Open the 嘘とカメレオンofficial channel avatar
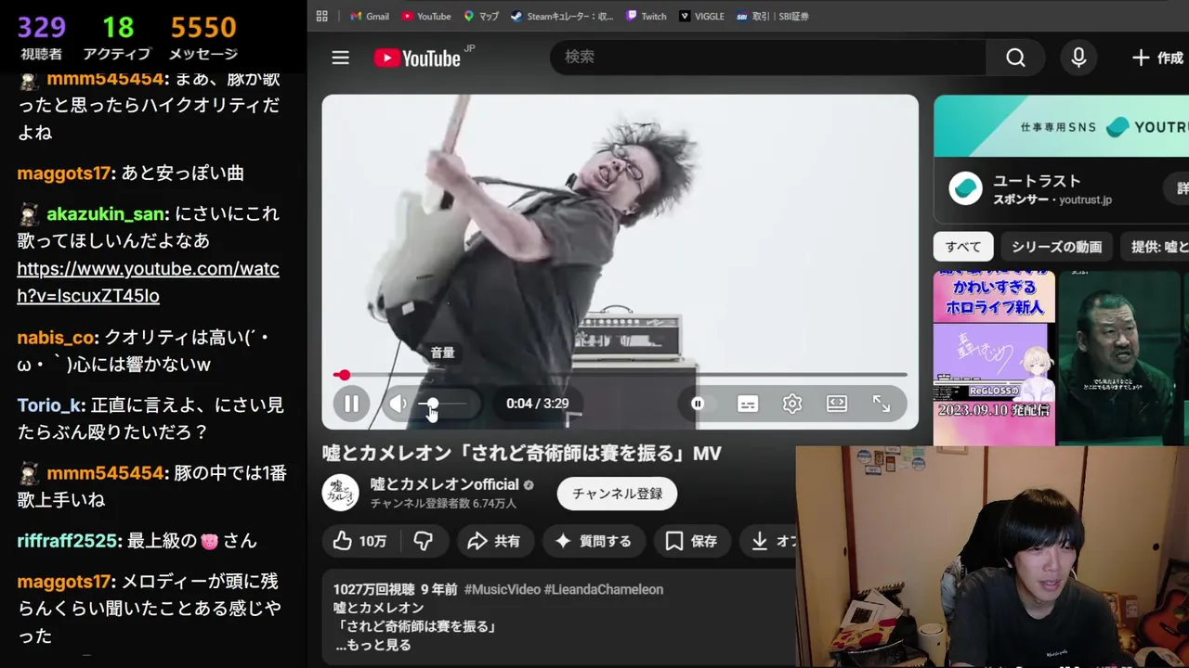The width and height of the screenshot is (1189, 668). tap(340, 493)
